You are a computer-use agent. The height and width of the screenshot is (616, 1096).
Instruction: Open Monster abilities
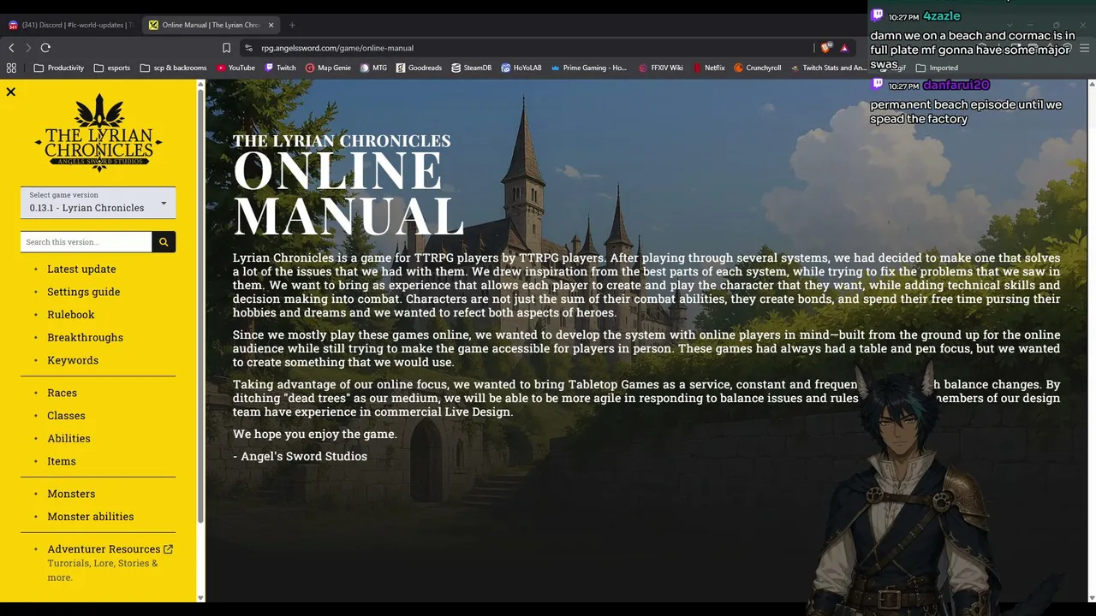point(91,517)
